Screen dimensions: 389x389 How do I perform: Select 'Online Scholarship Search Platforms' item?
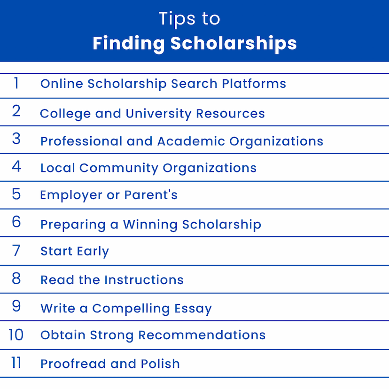coord(163,84)
